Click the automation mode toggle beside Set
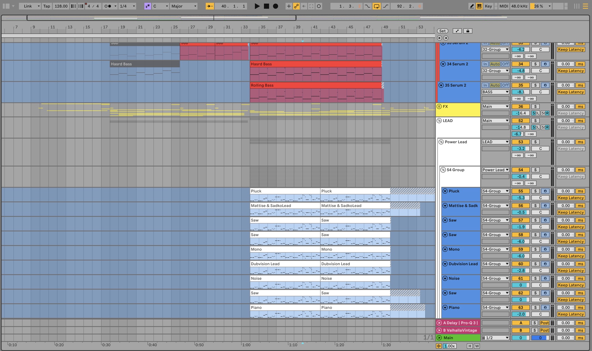Screen dimensions: 592x351 click(x=457, y=31)
